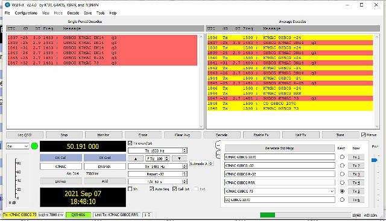Click Generate Std Msgs button
The height and width of the screenshot is (221, 386).
279,148
